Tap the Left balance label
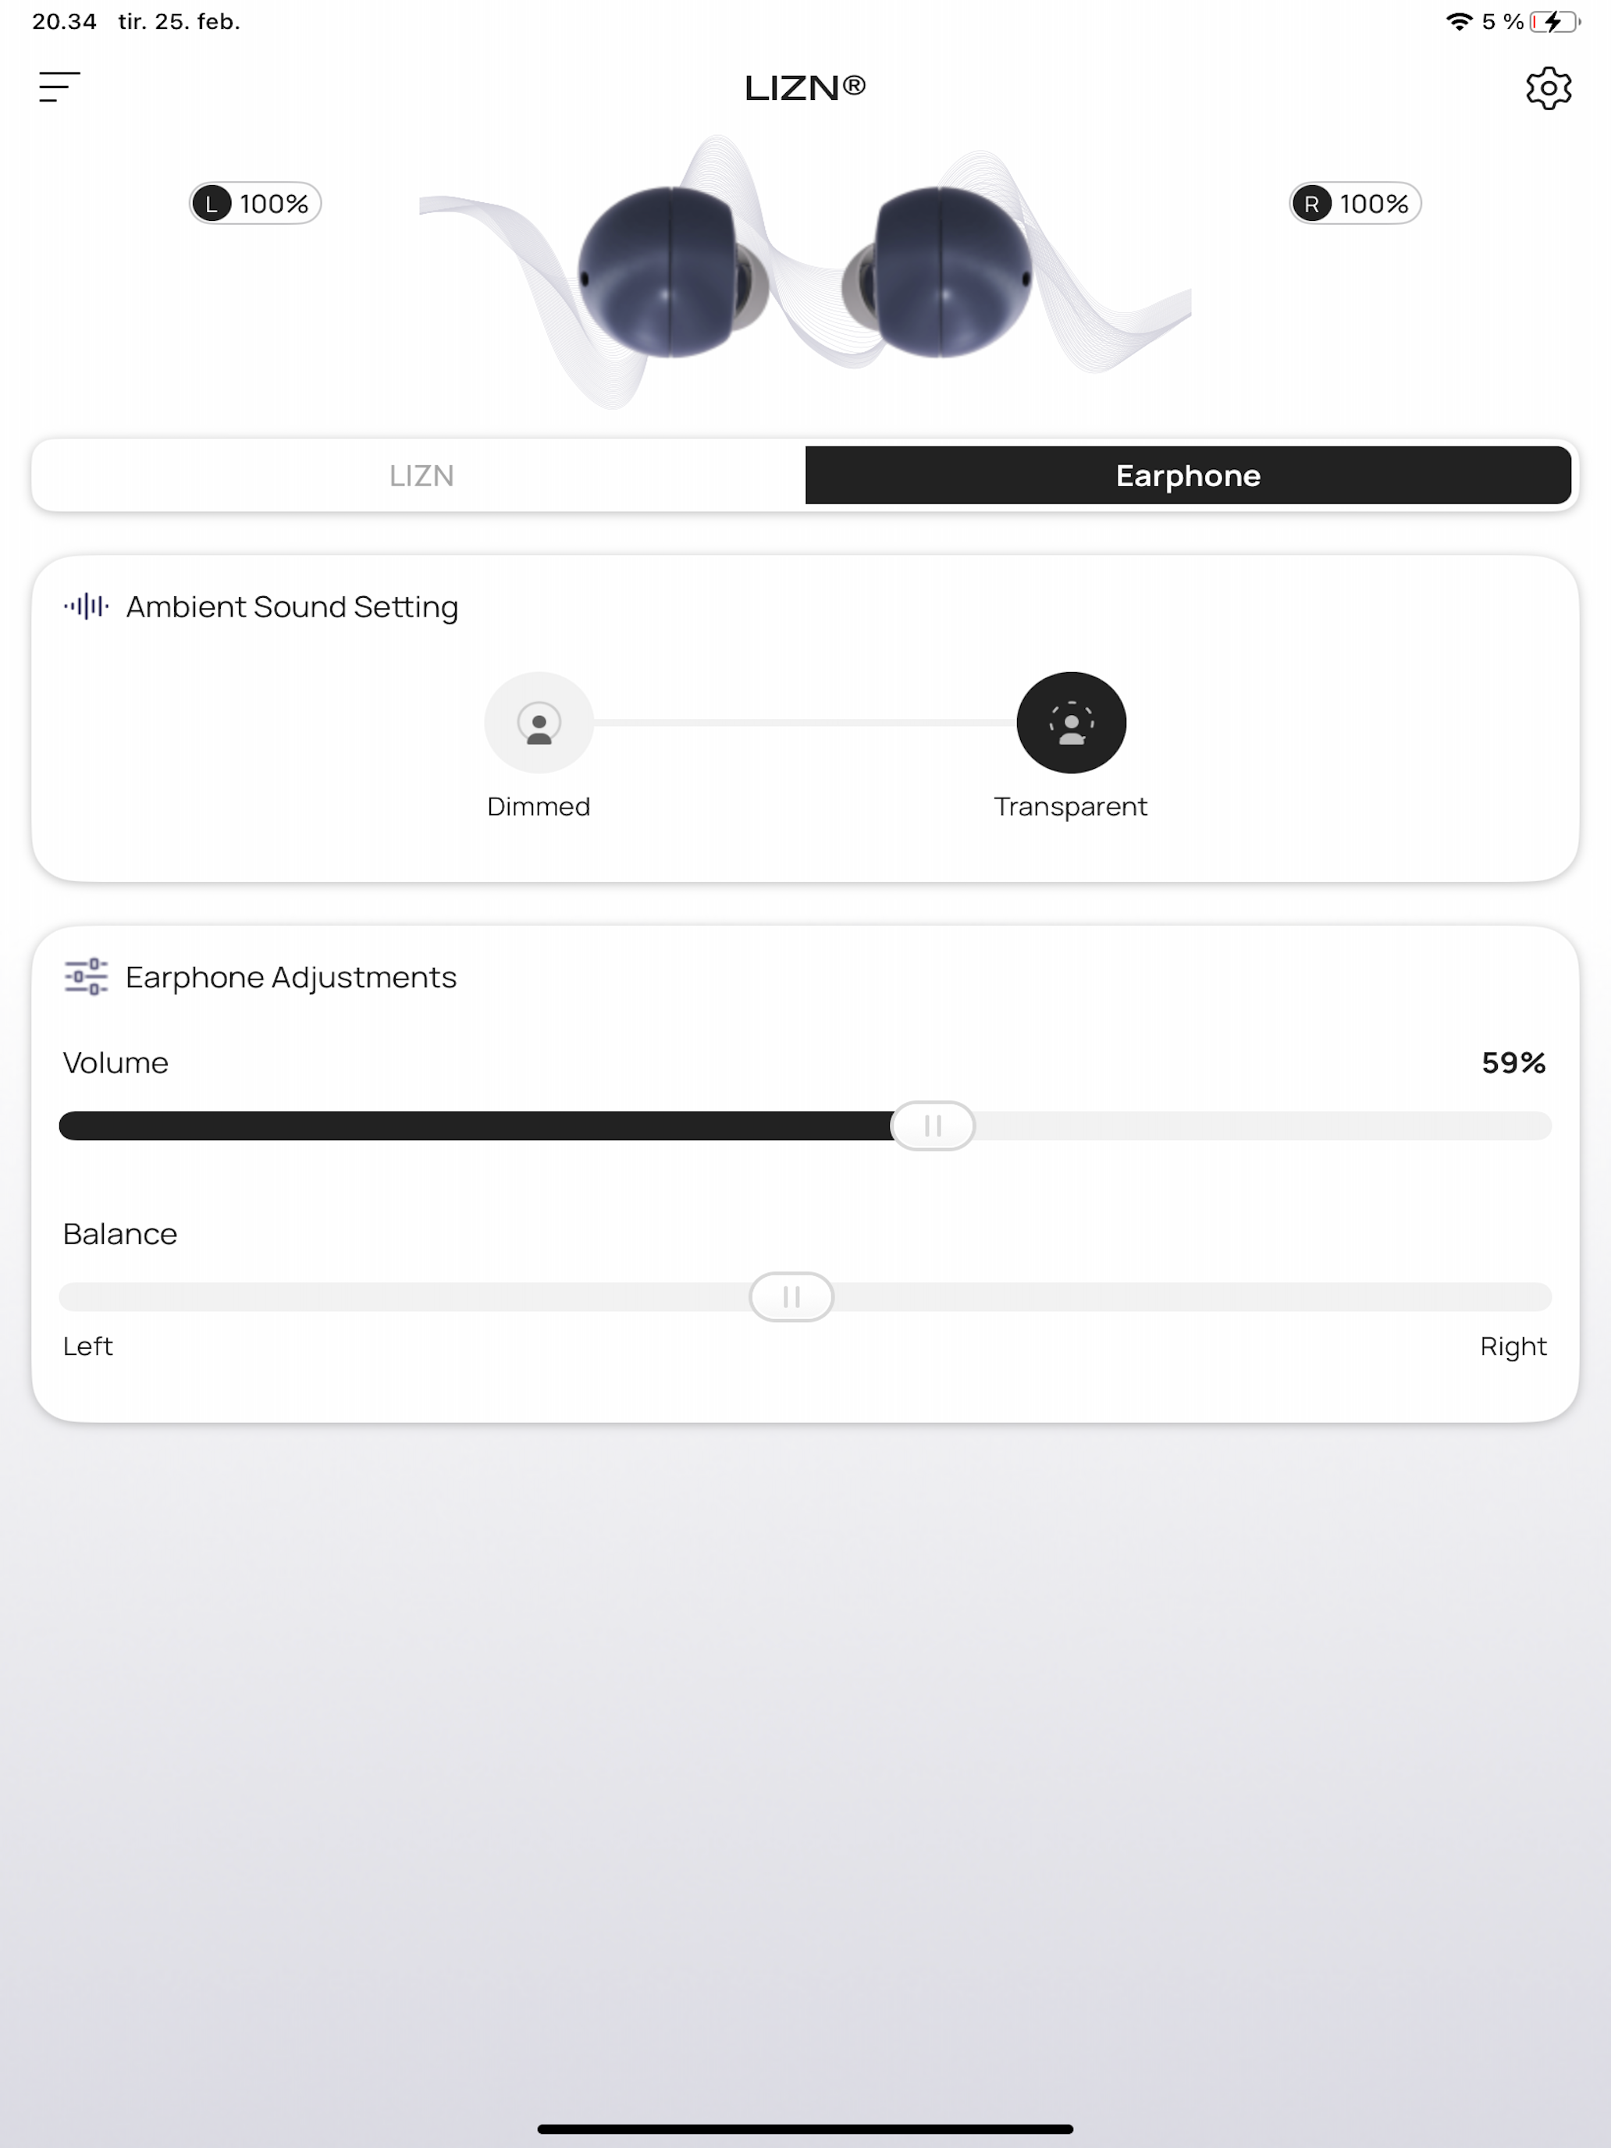1611x2148 pixels. pyautogui.click(x=87, y=1346)
